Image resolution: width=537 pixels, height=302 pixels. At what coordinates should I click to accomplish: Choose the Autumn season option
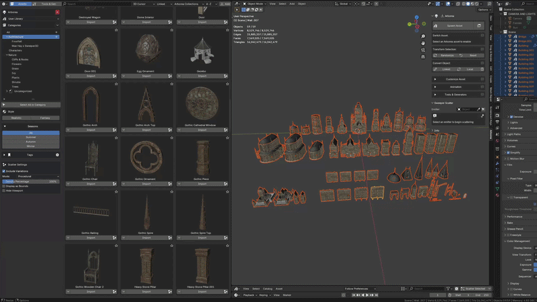31,142
